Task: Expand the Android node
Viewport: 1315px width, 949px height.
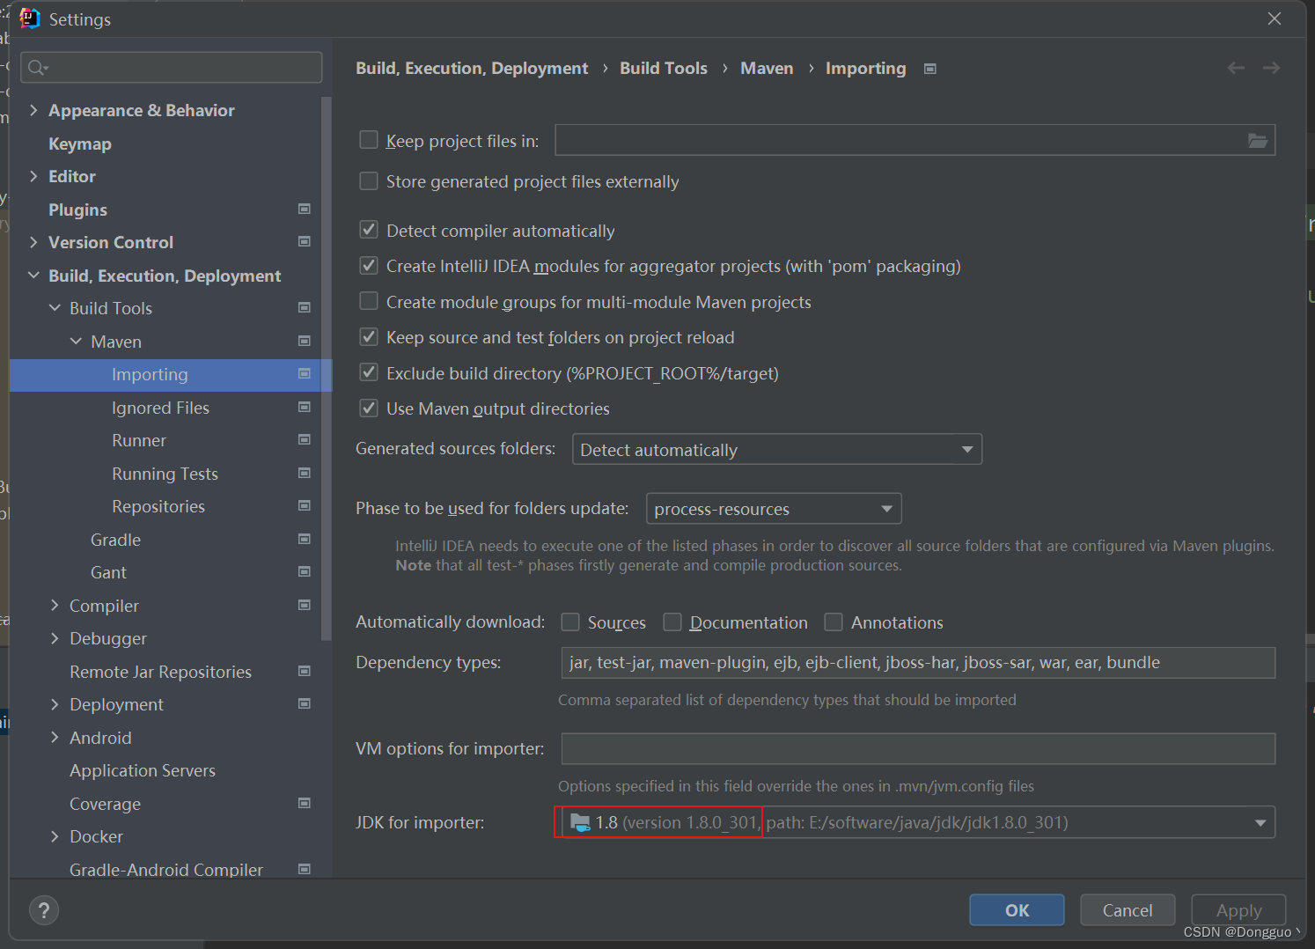Action: [x=55, y=738]
